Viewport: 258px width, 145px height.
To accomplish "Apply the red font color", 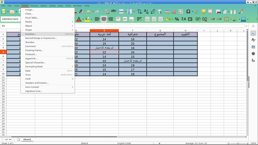I will pyautogui.click(x=79, y=19).
